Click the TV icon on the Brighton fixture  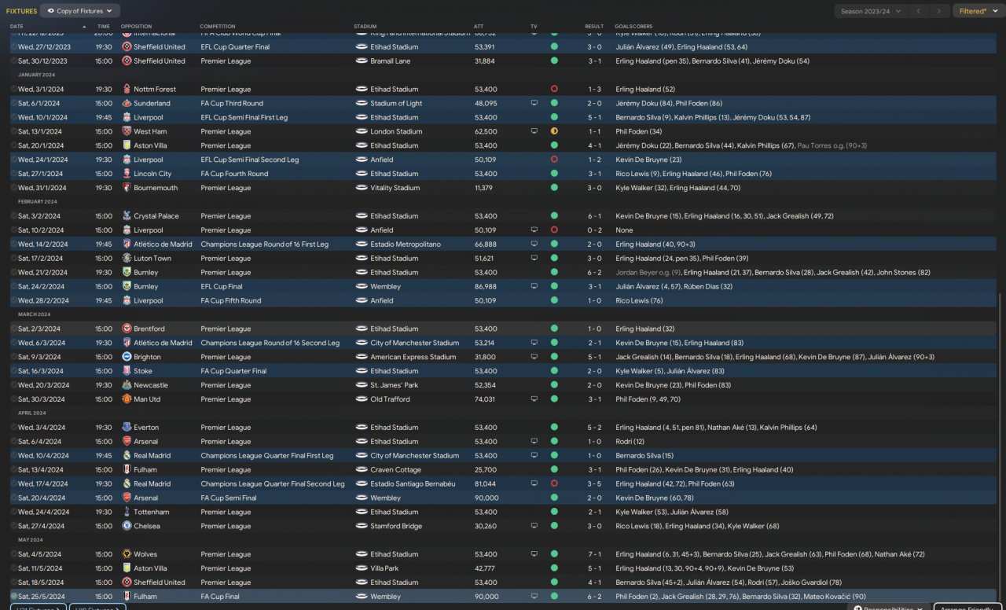coord(534,357)
